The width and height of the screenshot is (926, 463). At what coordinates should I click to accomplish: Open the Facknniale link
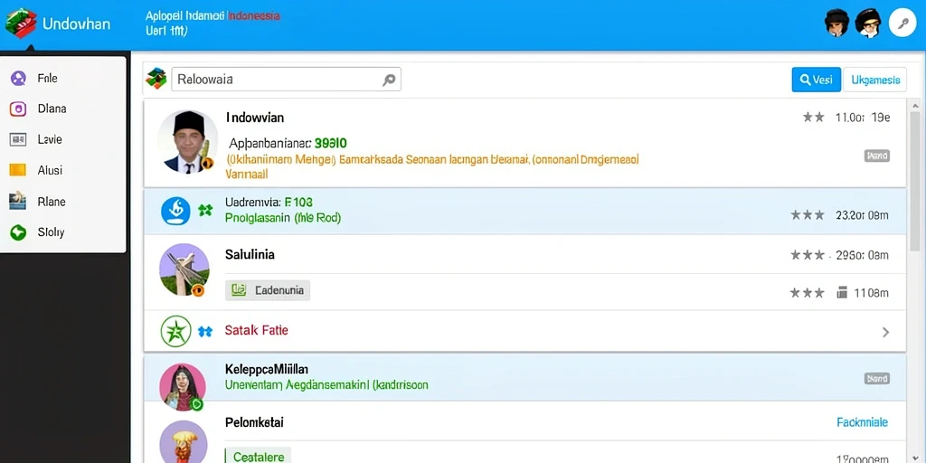(862, 422)
